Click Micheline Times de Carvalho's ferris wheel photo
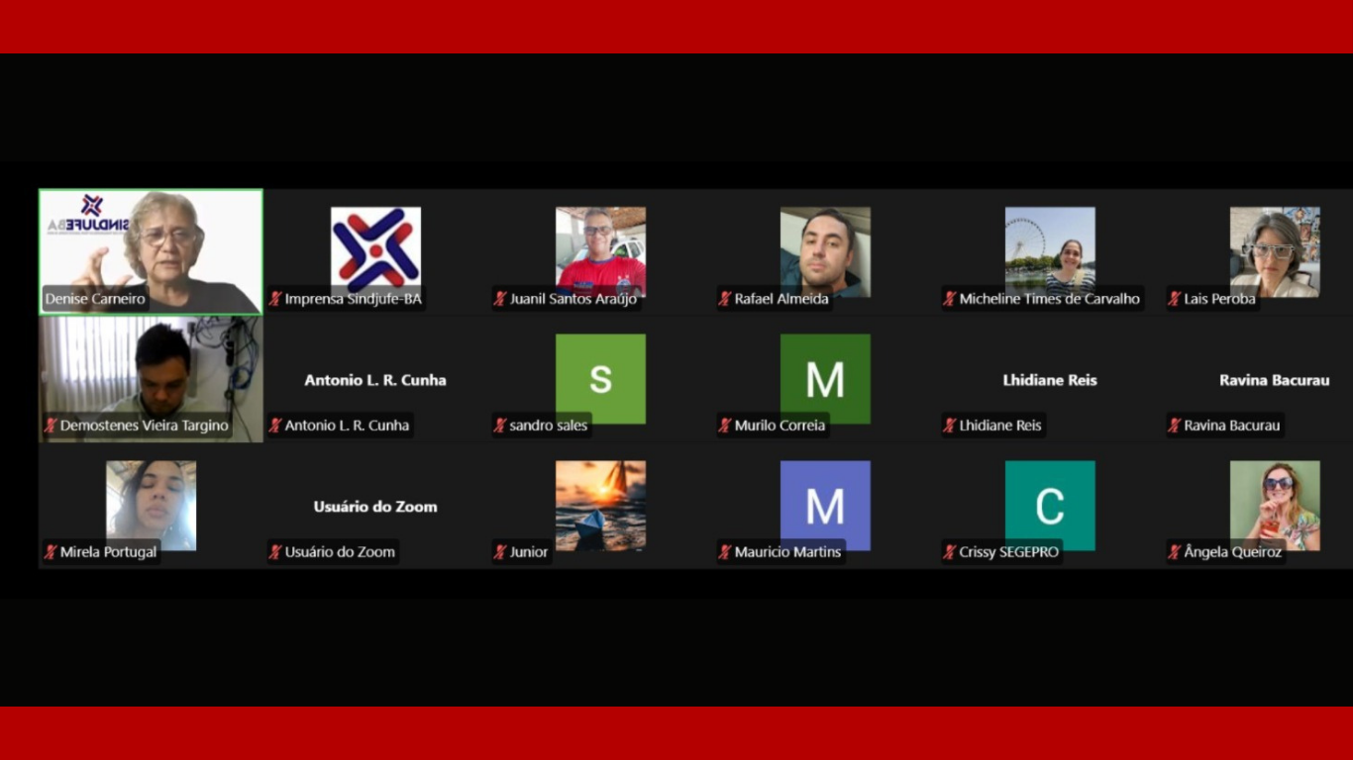This screenshot has height=760, width=1353. pos(1050,249)
